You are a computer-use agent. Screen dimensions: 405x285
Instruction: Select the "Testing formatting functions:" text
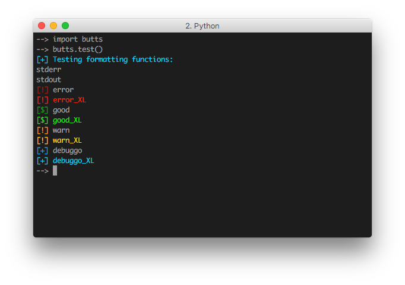[113, 59]
